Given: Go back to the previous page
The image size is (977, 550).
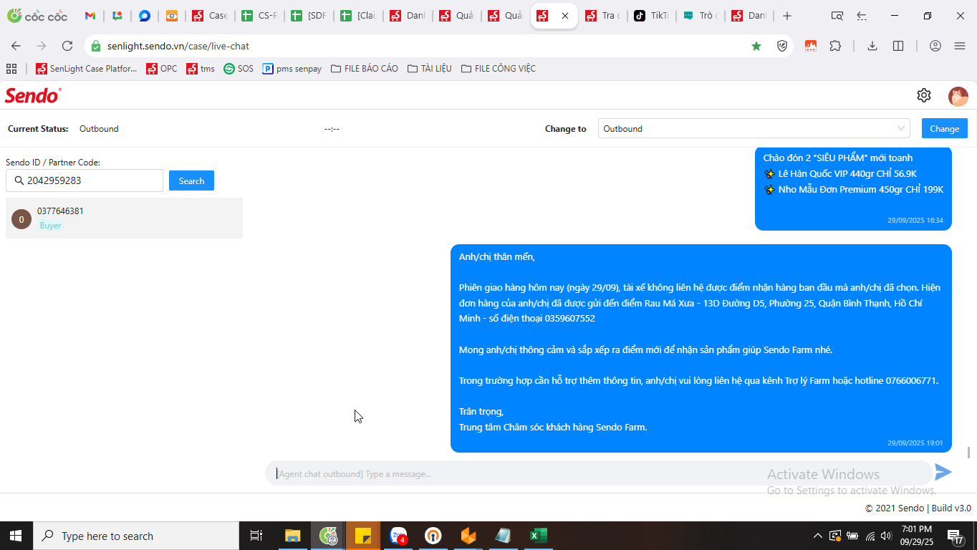Looking at the screenshot, I should [x=16, y=46].
